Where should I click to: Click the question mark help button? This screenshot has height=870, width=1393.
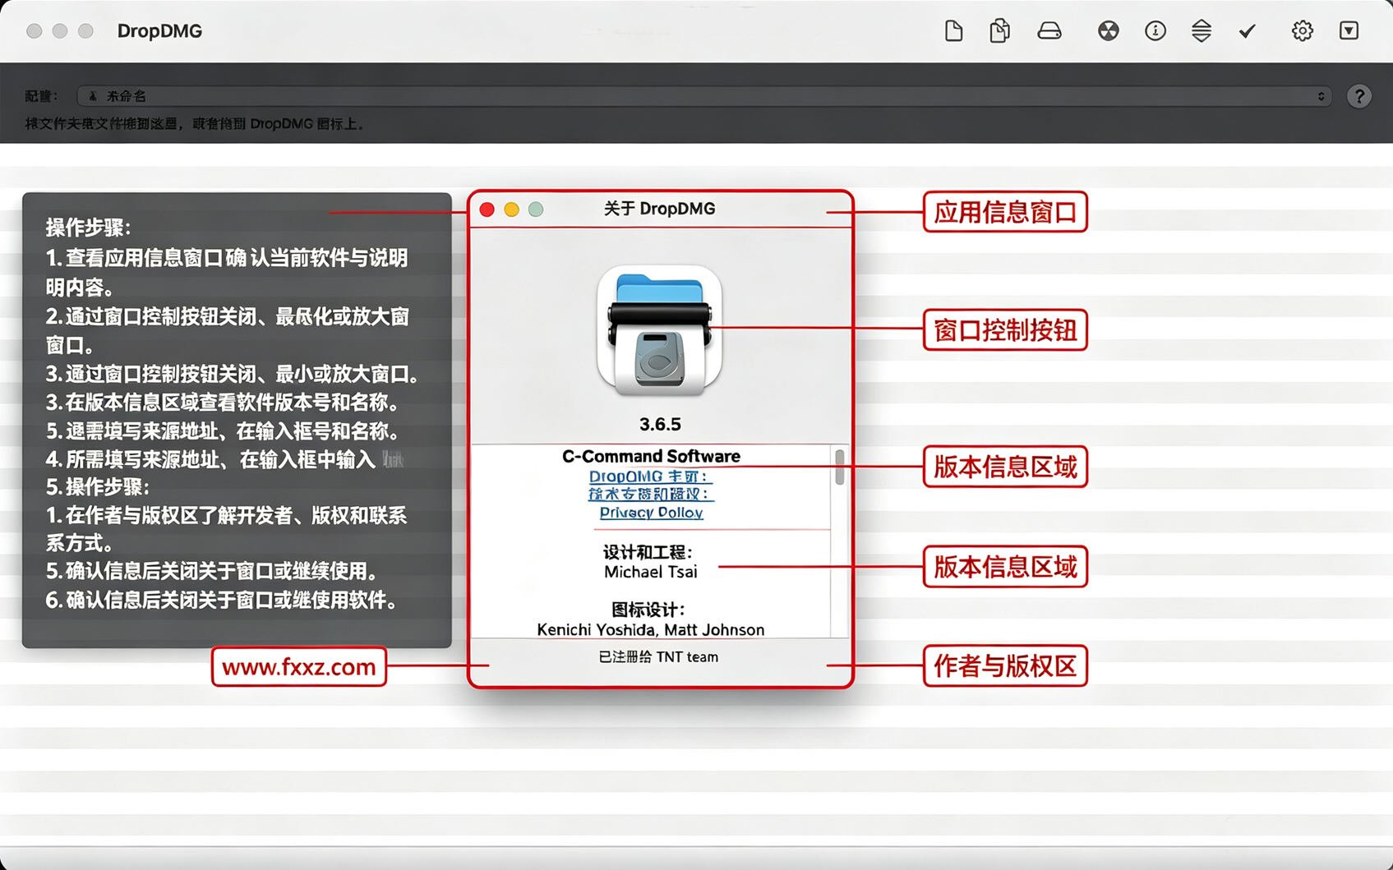tap(1359, 96)
